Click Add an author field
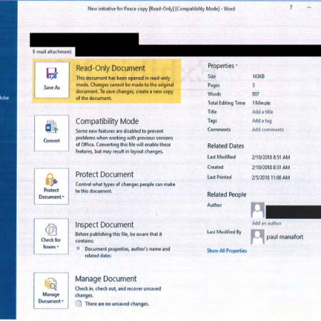The image size is (321, 321). coord(267,223)
